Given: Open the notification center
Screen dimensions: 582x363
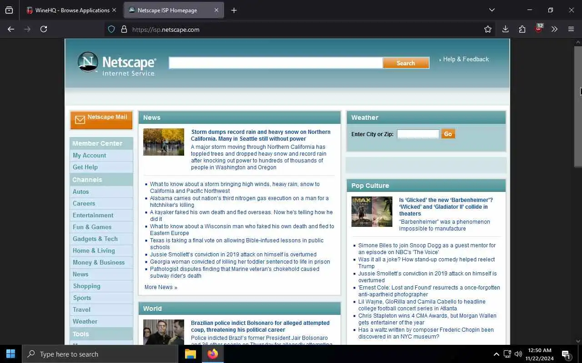Looking at the screenshot, I should [x=566, y=354].
